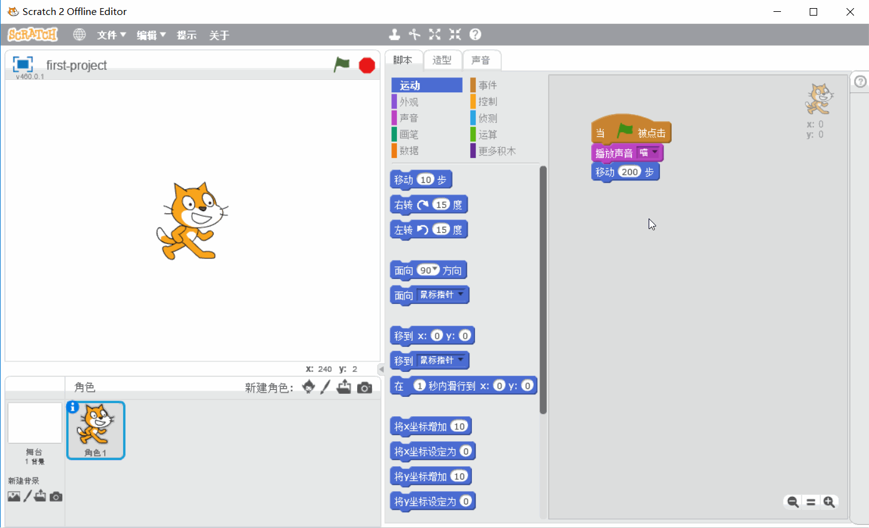Select the 外观 block category
This screenshot has width=869, height=528.
click(x=409, y=102)
